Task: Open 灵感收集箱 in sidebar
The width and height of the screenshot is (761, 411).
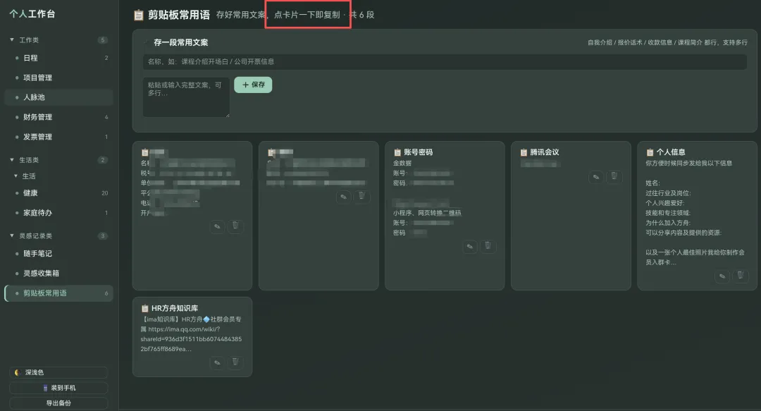Action: (x=58, y=274)
